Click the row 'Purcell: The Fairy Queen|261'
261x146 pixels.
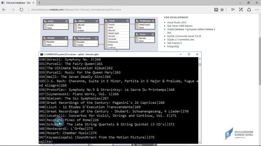71,64
